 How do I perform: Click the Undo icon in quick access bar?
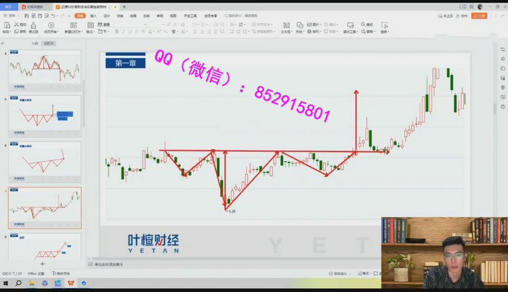[54, 14]
